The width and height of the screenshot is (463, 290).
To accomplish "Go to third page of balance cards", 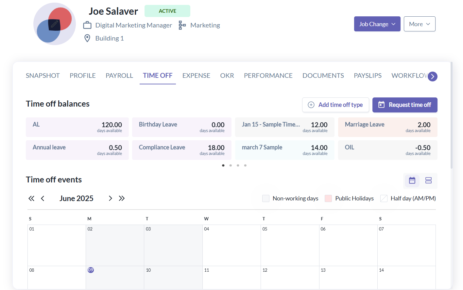I will click(238, 165).
